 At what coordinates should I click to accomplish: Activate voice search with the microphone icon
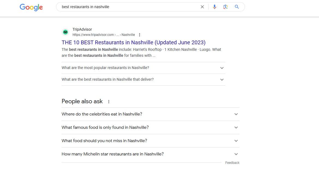pos(215,7)
